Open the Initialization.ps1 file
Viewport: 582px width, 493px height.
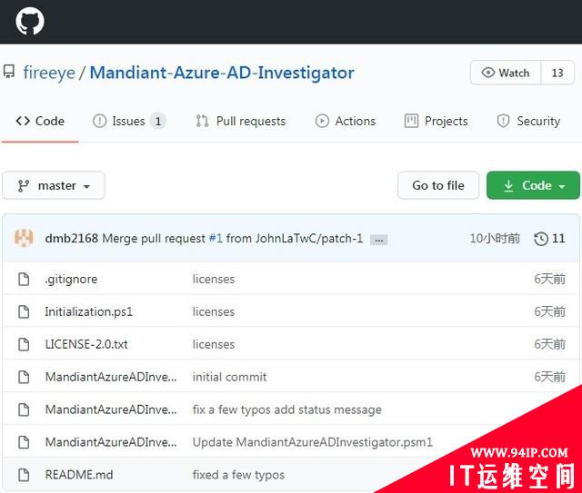coord(89,311)
